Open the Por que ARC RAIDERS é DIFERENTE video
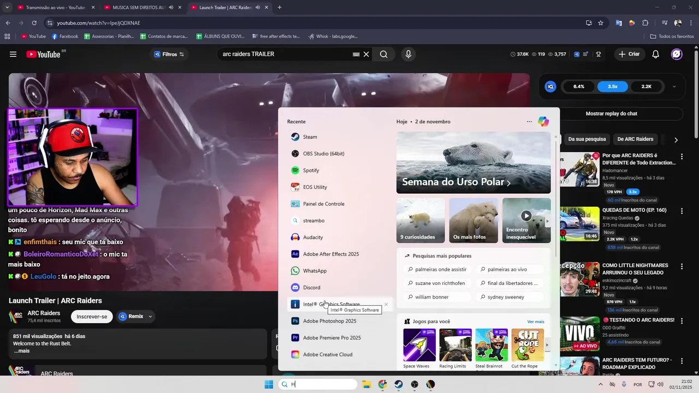This screenshot has width=699, height=393. click(x=638, y=159)
